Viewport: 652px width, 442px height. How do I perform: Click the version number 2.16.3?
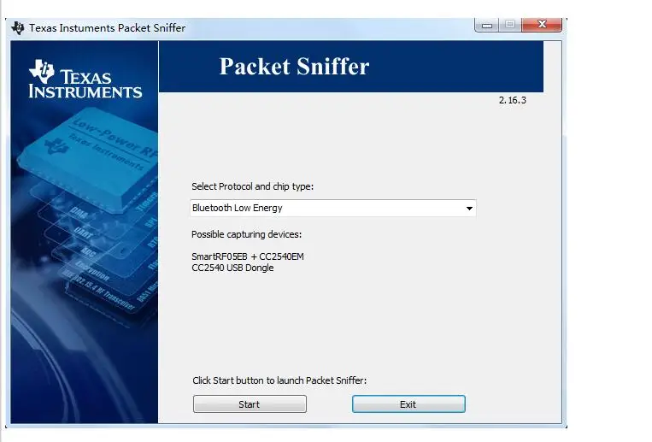click(x=513, y=100)
